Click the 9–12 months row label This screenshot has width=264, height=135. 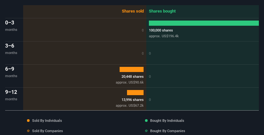point(11,95)
